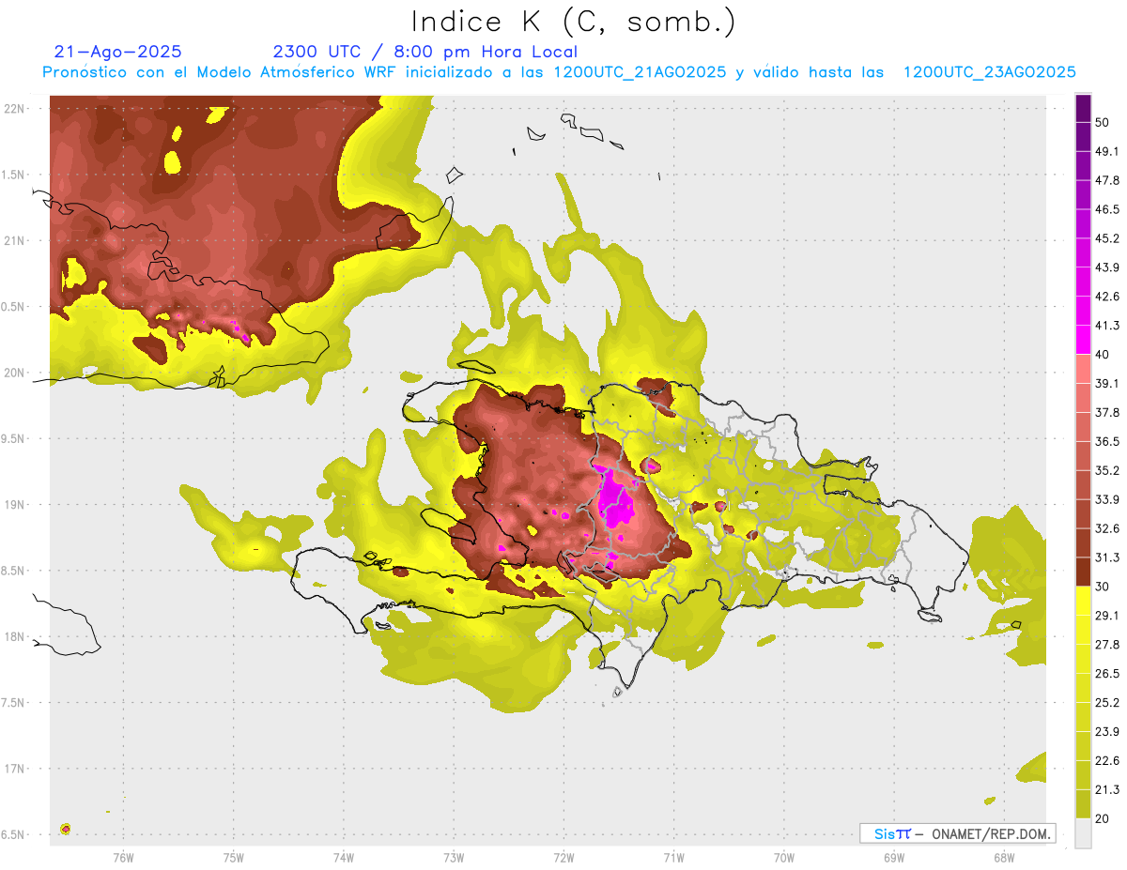Click the "73W" longitude label
The image size is (1127, 870).
tap(454, 857)
